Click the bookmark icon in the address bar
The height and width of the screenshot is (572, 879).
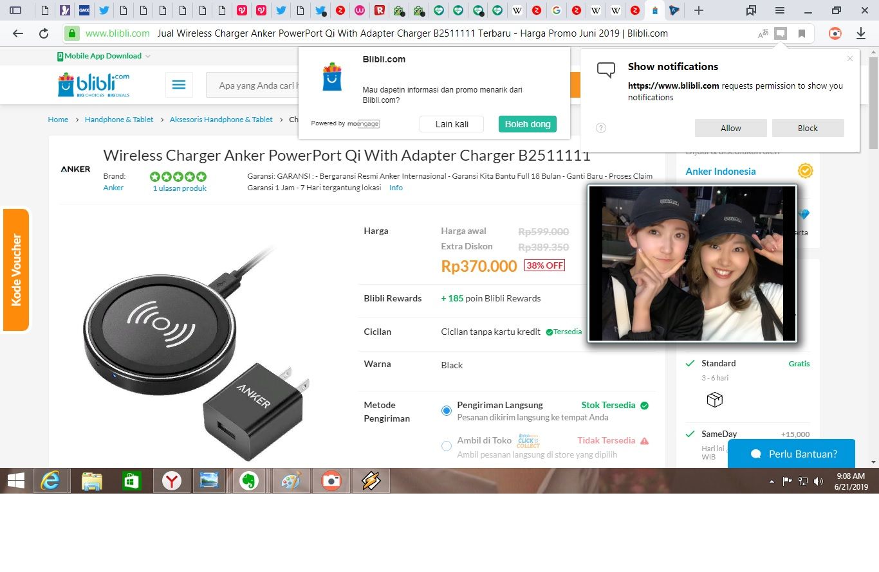(x=802, y=33)
